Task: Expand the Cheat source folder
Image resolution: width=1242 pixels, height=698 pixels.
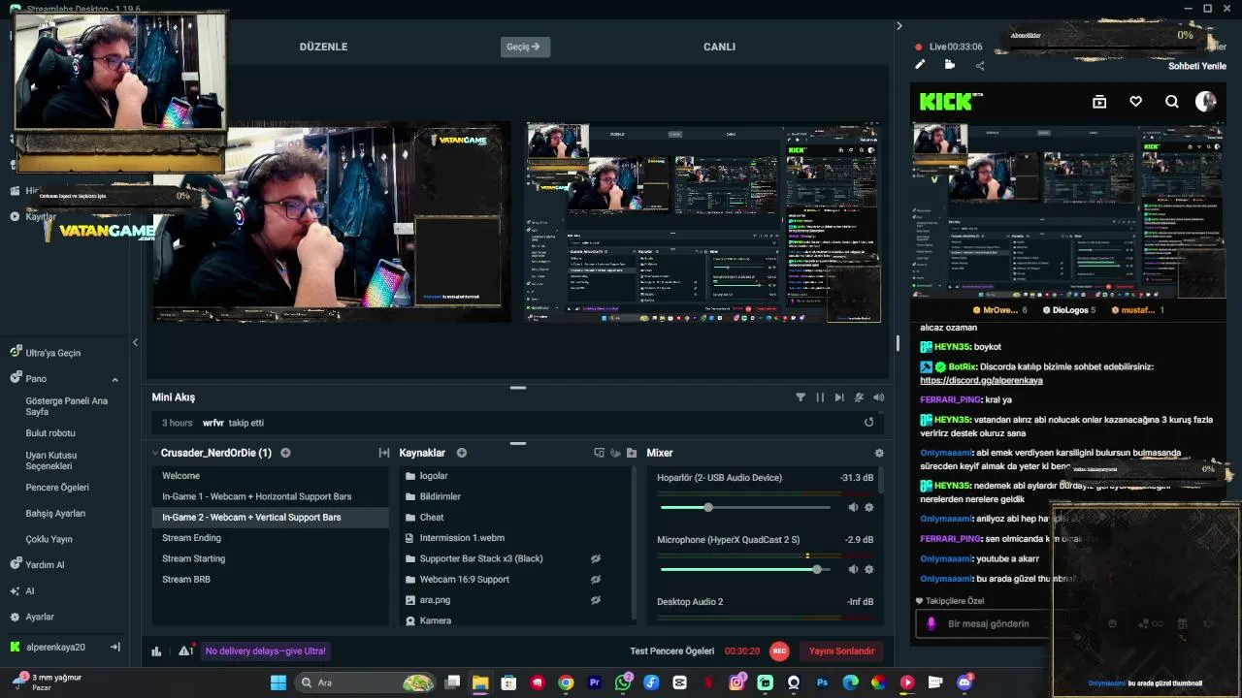Action: [410, 518]
